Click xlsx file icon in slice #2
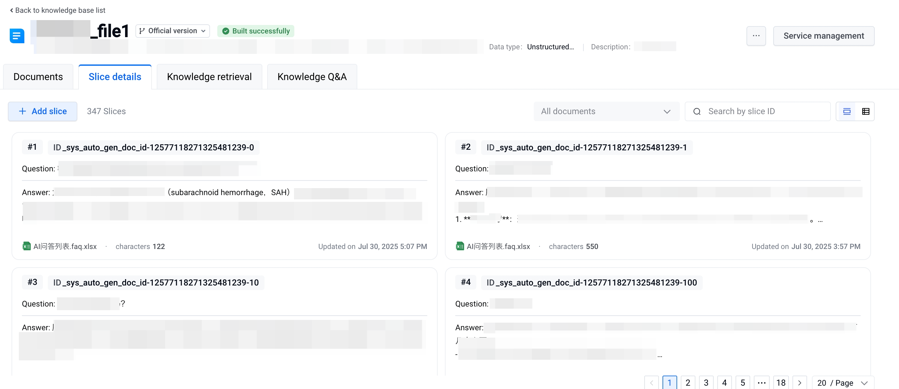 [460, 246]
